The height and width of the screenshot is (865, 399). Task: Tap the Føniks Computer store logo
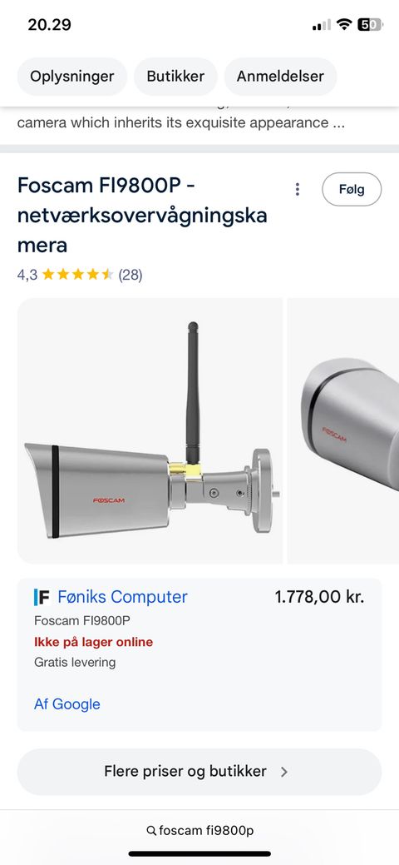click(42, 597)
